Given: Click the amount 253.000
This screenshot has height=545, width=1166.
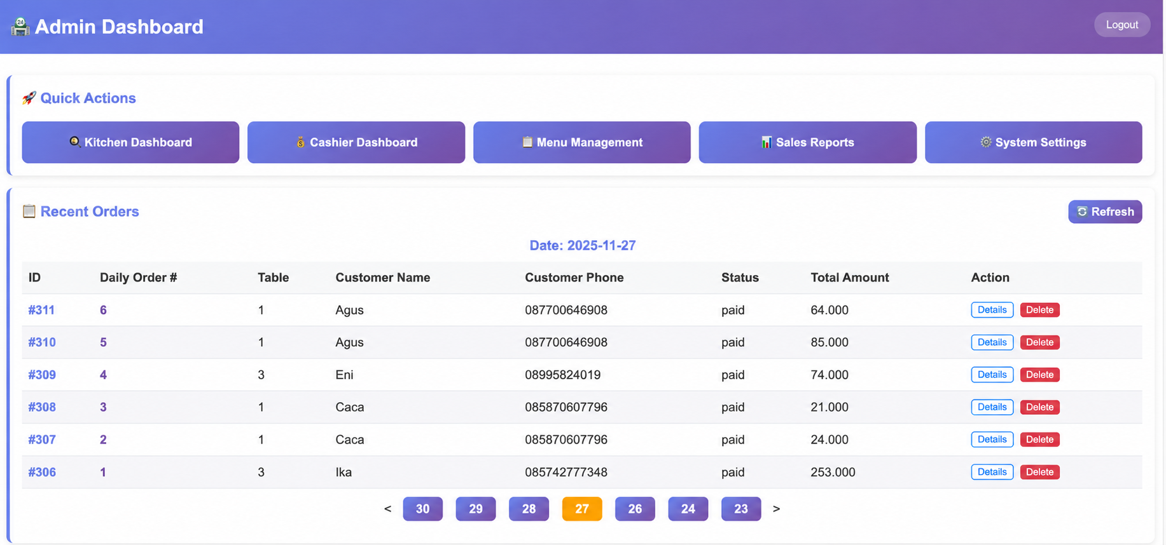Looking at the screenshot, I should (833, 472).
